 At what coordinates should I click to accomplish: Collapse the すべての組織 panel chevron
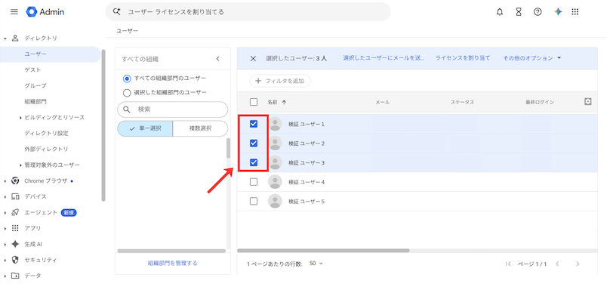(217, 59)
